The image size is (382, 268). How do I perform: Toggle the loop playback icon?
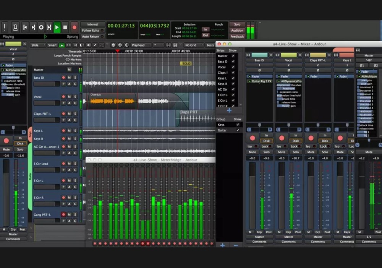[x=41, y=27]
